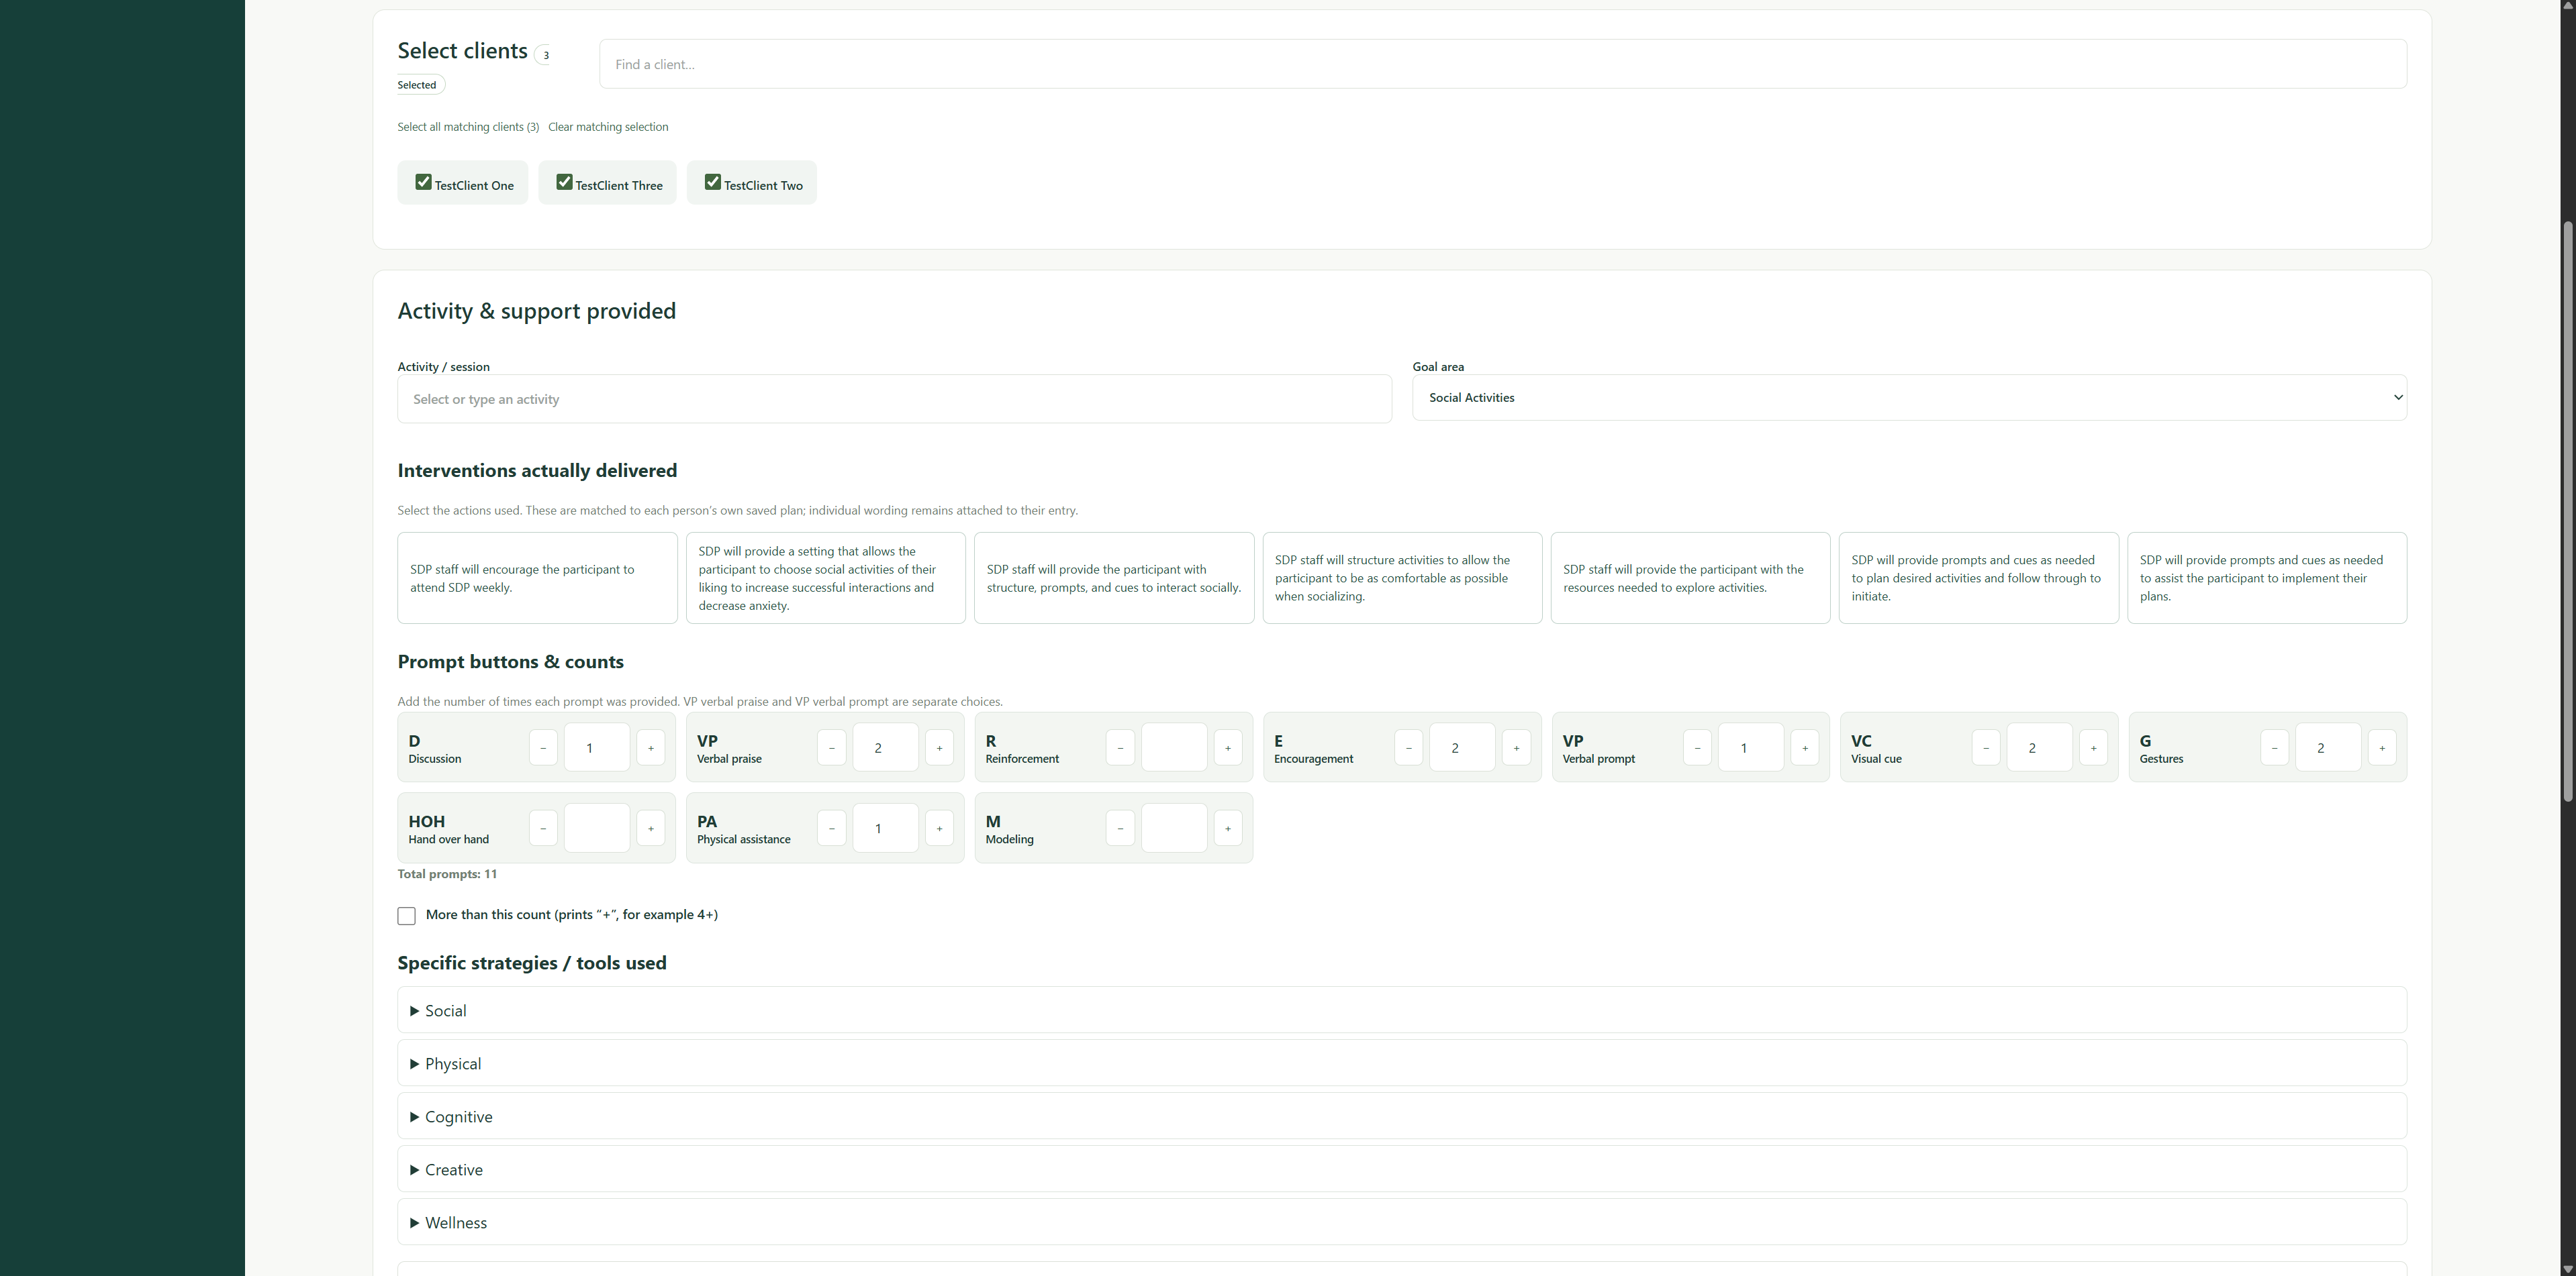This screenshot has height=1276, width=2576.
Task: Increase the Visual cue count
Action: click(x=2093, y=747)
